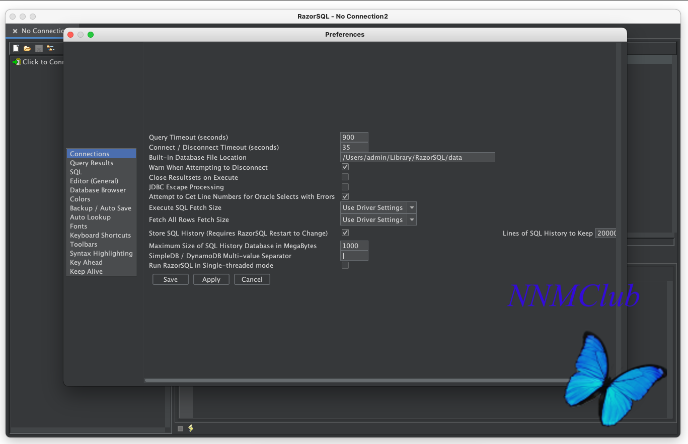Open the Execute SQL Fetch Size dropdown
The image size is (688, 444).
(x=378, y=207)
